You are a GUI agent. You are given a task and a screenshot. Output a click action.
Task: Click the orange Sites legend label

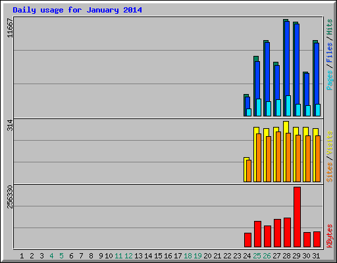[329, 172]
